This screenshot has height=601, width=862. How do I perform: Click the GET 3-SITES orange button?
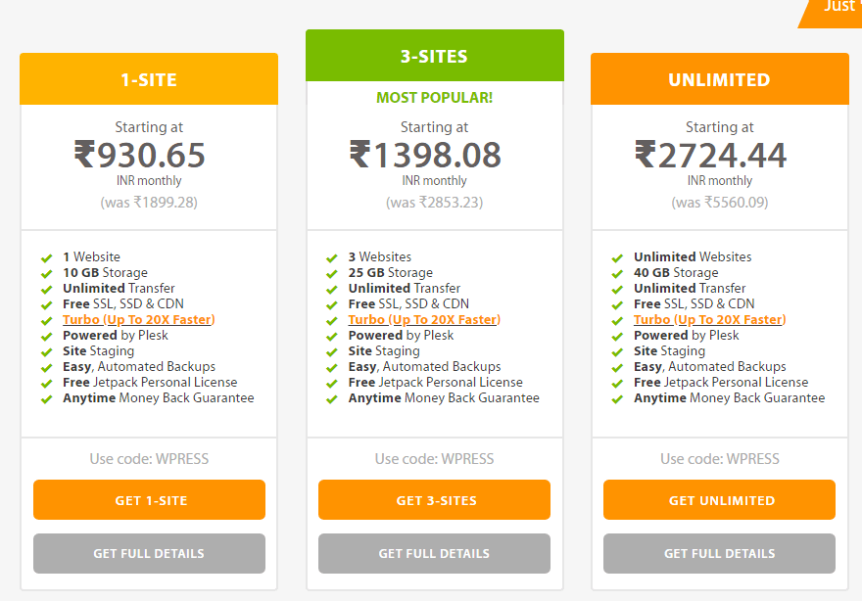point(434,500)
